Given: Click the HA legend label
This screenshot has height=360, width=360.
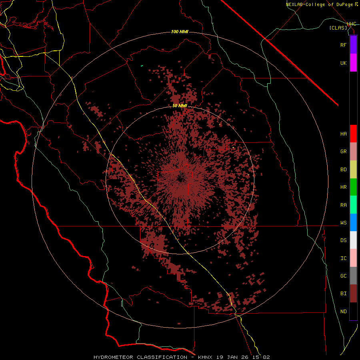Looking at the screenshot, I should click(x=343, y=134).
